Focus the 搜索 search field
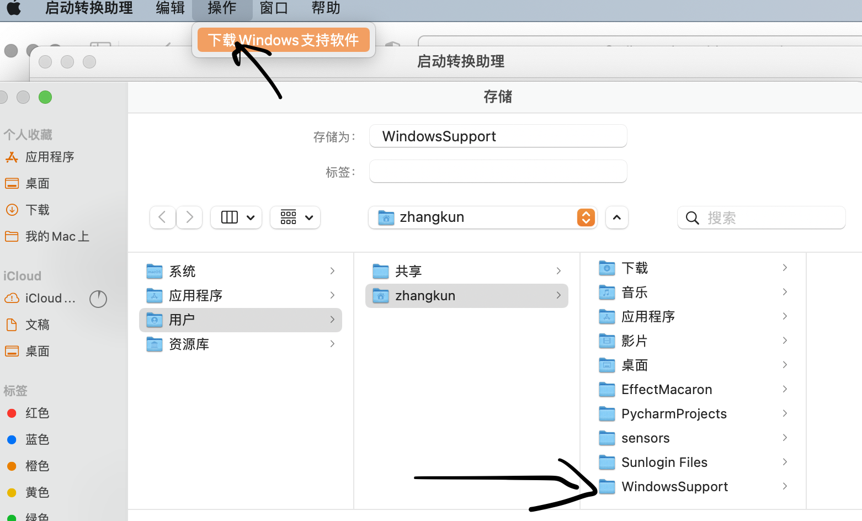This screenshot has width=862, height=521. [762, 217]
